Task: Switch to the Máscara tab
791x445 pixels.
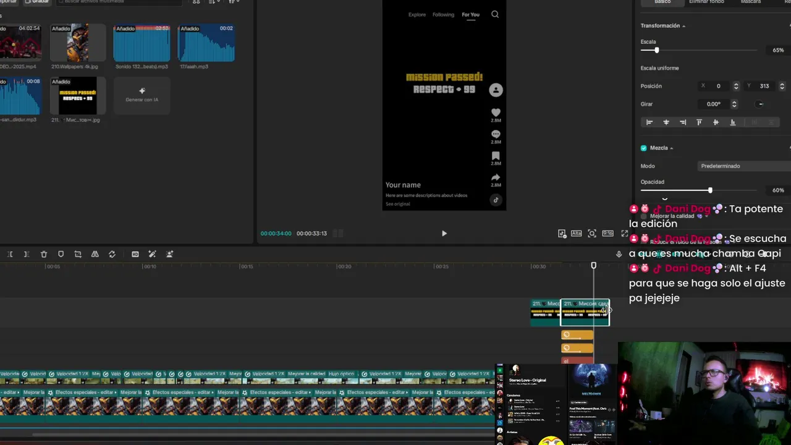Action: coord(751,2)
